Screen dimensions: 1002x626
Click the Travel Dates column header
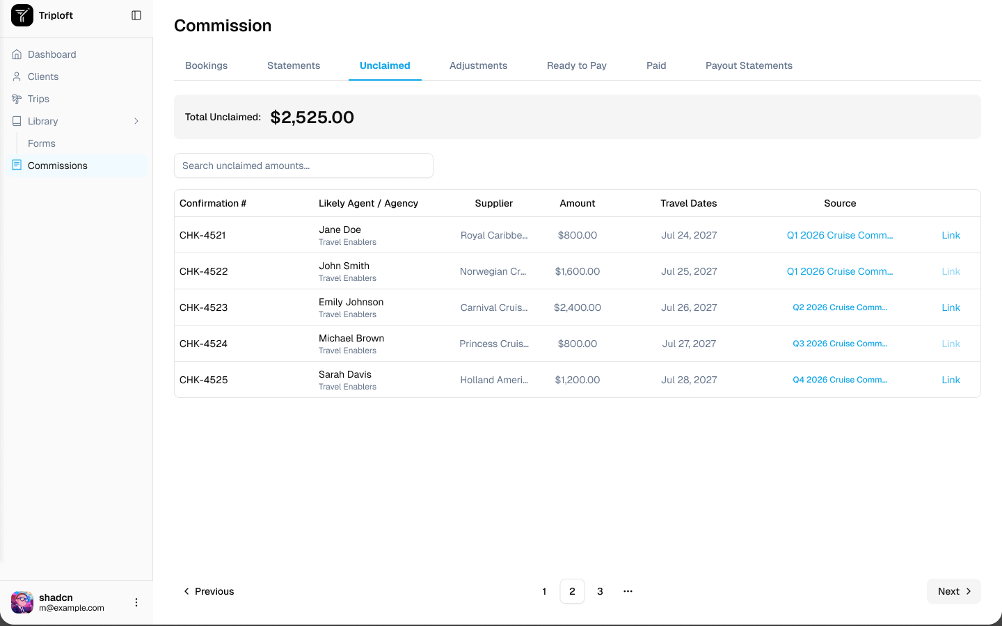pos(689,203)
